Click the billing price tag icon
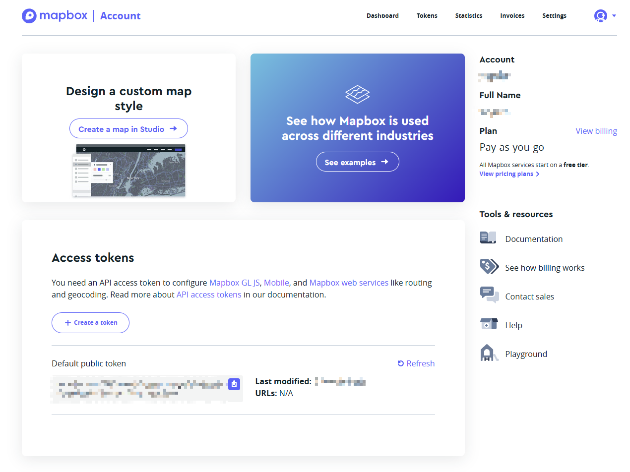Viewport: 630px width, 472px height. tap(489, 266)
